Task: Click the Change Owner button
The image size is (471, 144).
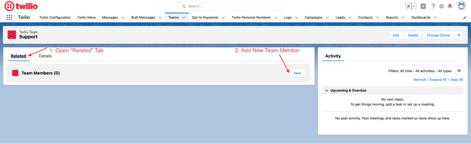Action: point(438,35)
